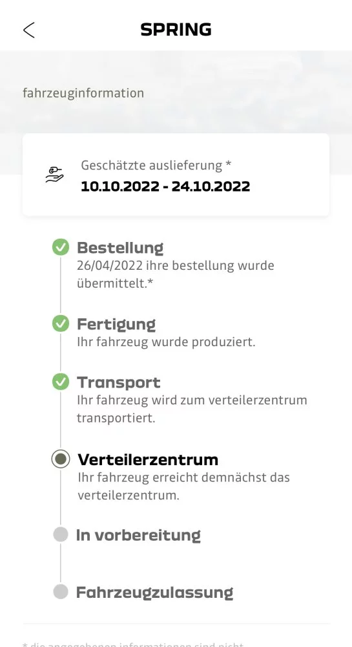Select the Verteilerzentrum step heading
This screenshot has width=352, height=647.
148,459
